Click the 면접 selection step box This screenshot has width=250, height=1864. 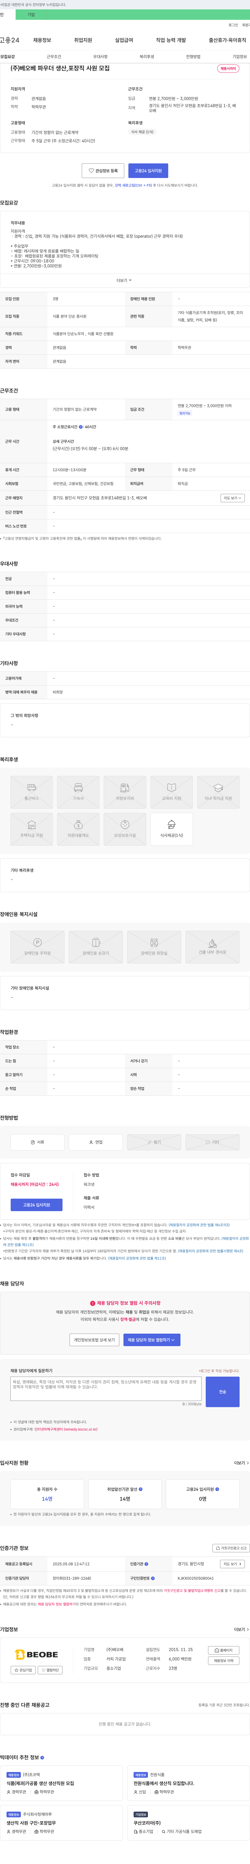(x=95, y=1143)
